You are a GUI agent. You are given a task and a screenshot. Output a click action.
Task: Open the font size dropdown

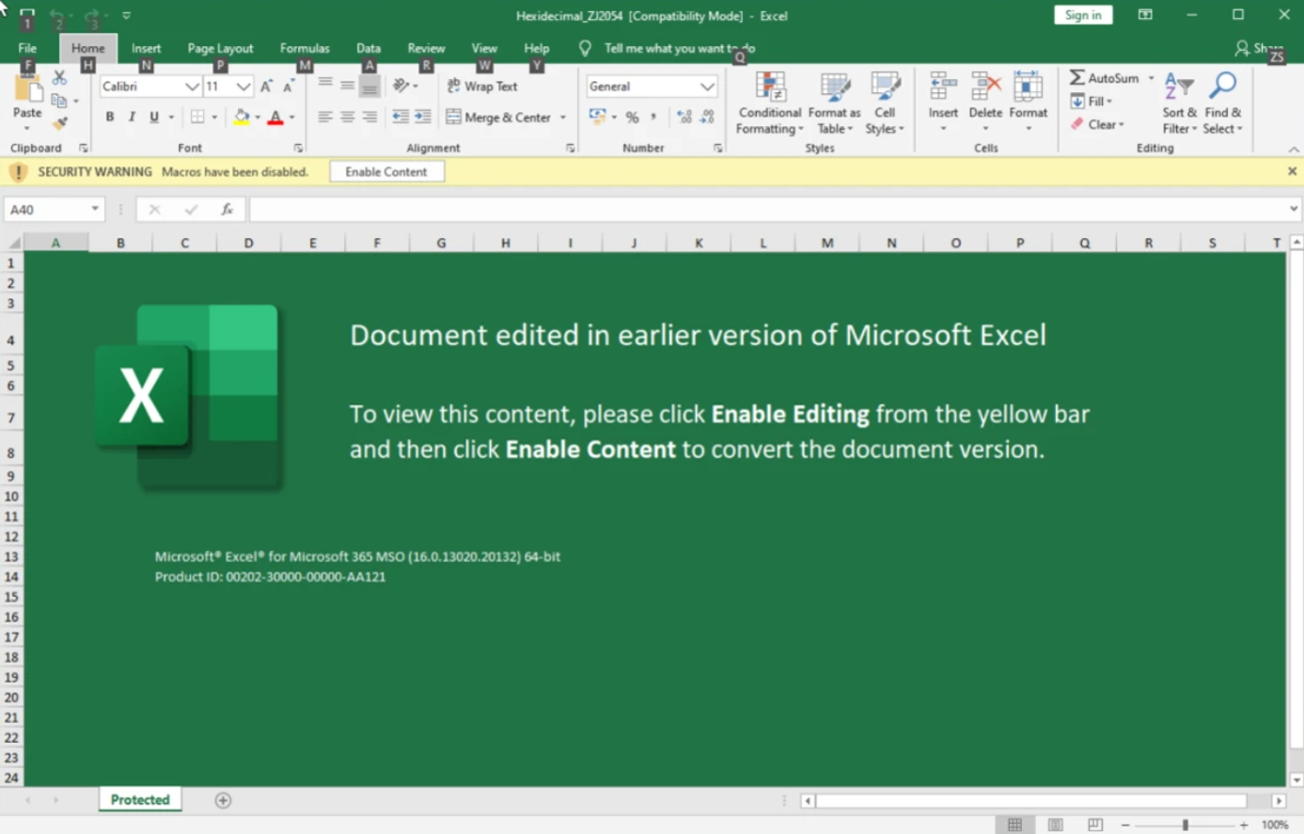click(x=244, y=87)
